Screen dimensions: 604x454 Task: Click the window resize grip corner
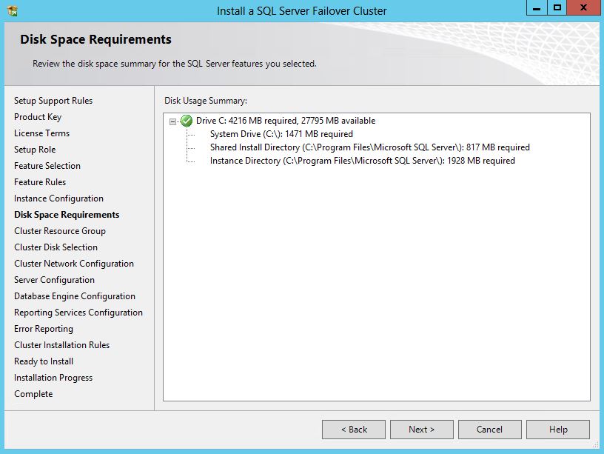(596, 445)
